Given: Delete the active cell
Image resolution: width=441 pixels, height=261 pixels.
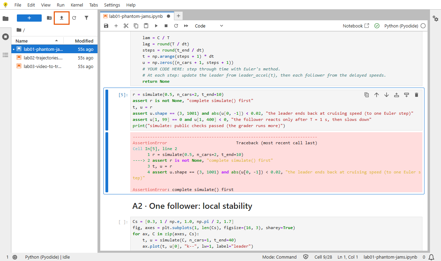Looking at the screenshot, I should tap(417, 95).
